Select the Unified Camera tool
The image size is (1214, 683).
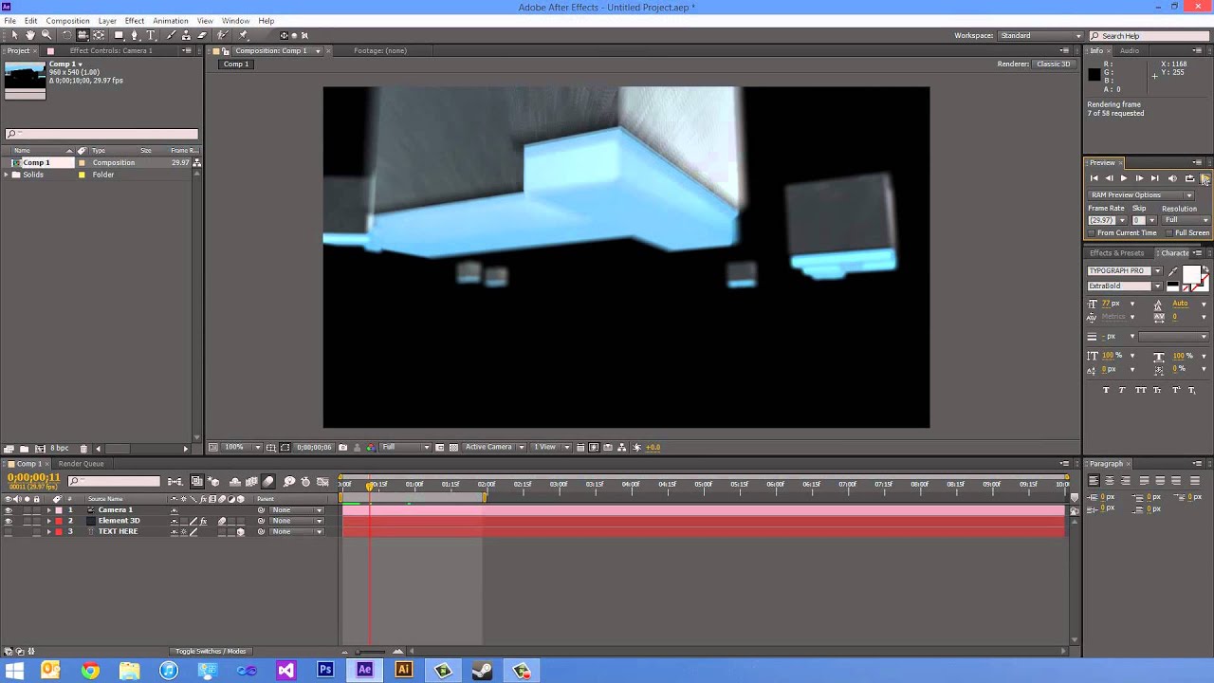[x=82, y=35]
